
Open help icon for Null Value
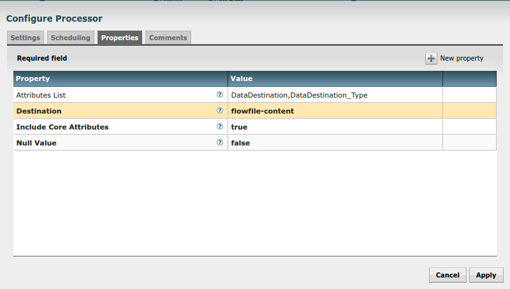[x=220, y=142]
